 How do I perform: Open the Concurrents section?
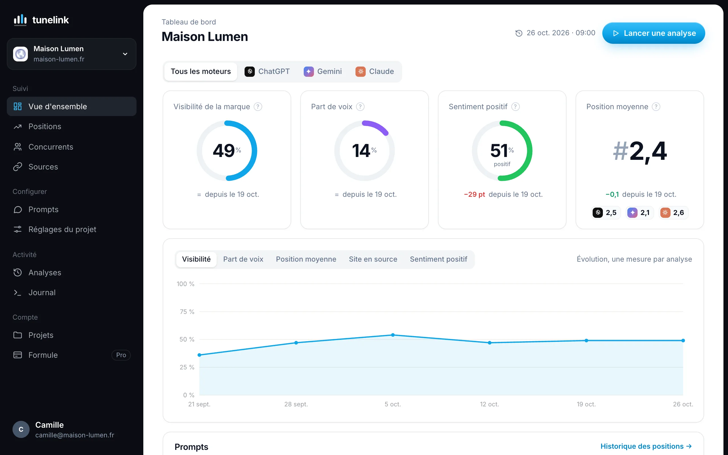click(72, 147)
